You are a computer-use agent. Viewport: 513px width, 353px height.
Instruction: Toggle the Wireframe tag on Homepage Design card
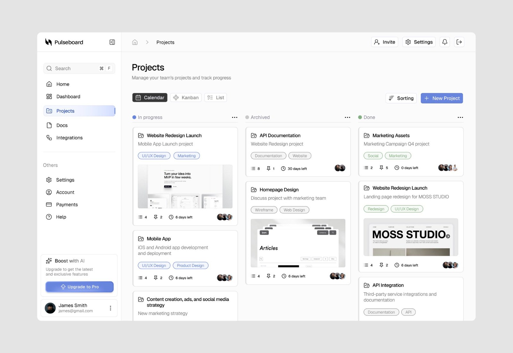click(x=264, y=210)
